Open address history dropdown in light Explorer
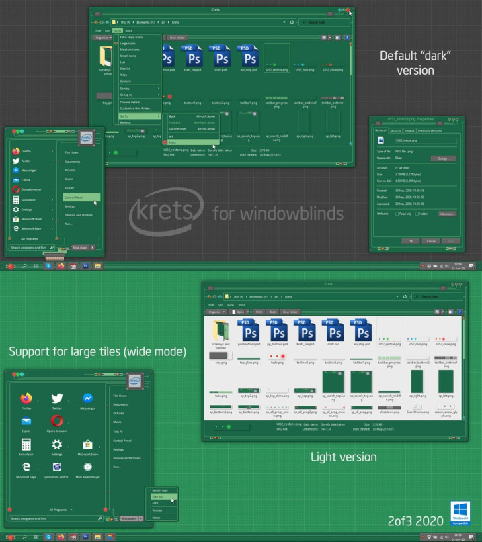 tap(397, 297)
